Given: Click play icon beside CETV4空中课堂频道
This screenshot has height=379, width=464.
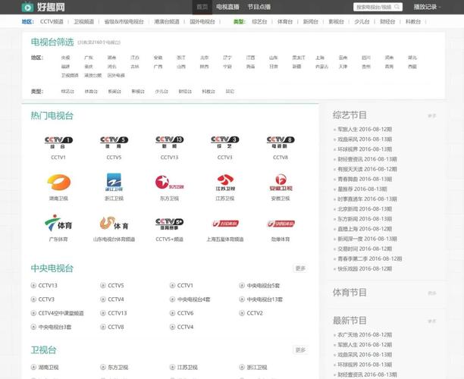Looking at the screenshot, I should (x=33, y=313).
